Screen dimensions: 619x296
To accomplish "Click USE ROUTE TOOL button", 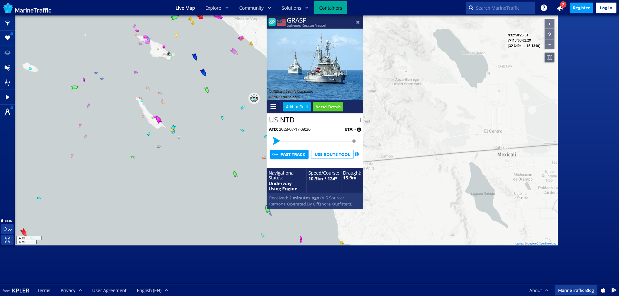I will click(x=332, y=154).
